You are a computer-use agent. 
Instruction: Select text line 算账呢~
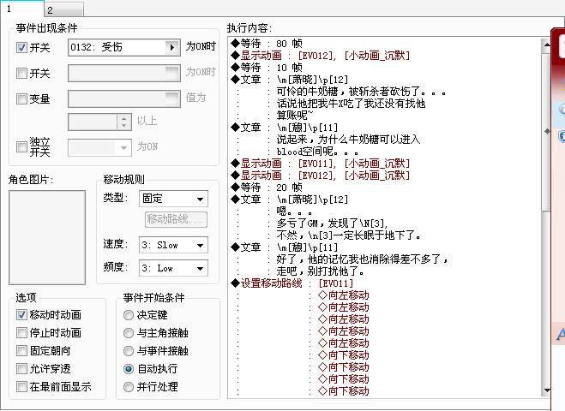pos(295,116)
